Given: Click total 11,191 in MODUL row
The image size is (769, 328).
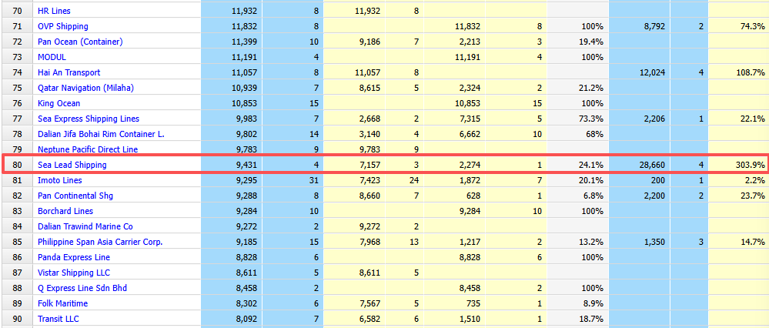Looking at the screenshot, I should point(244,57).
